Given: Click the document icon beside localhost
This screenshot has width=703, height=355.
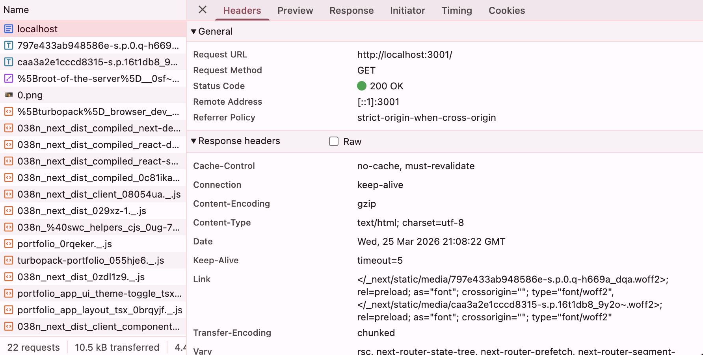Looking at the screenshot, I should tap(9, 29).
